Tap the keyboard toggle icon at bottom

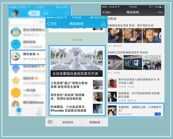tap(50, 122)
